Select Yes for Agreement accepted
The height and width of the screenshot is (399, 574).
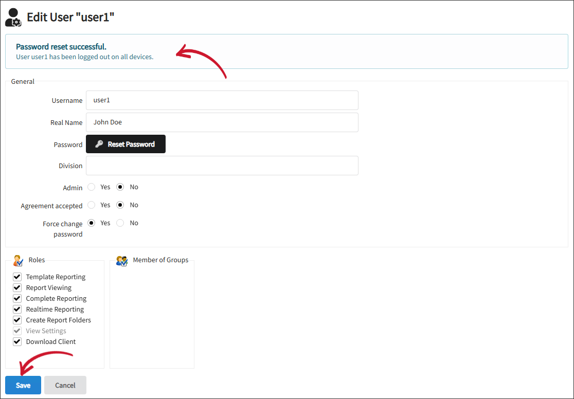click(x=92, y=205)
